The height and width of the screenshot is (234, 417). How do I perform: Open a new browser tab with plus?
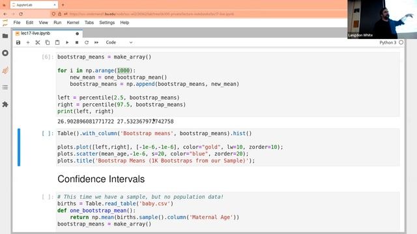(x=63, y=5)
